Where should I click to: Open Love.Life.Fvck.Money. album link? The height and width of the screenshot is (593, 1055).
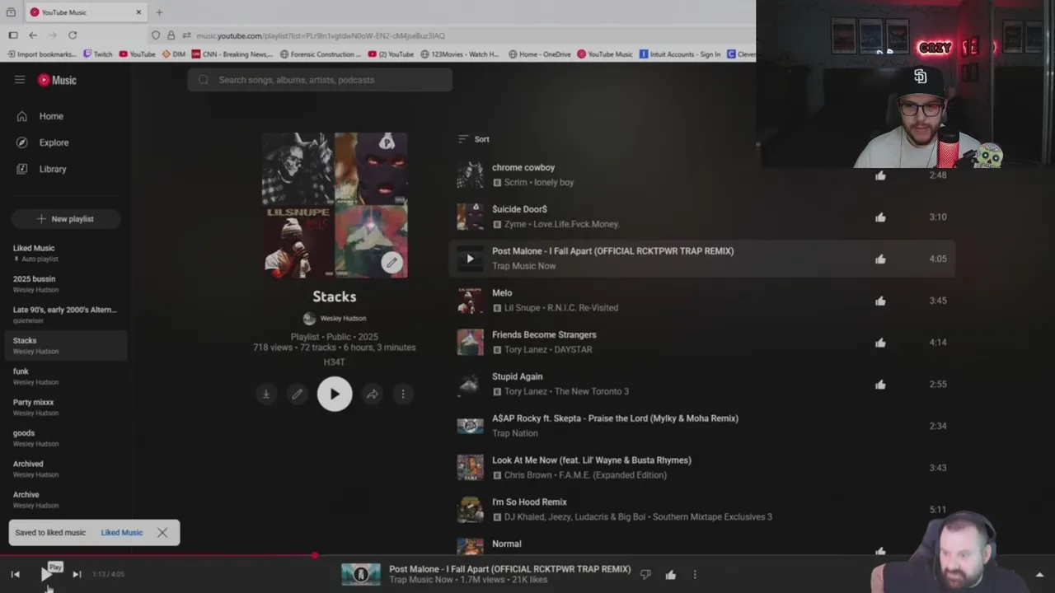(576, 224)
